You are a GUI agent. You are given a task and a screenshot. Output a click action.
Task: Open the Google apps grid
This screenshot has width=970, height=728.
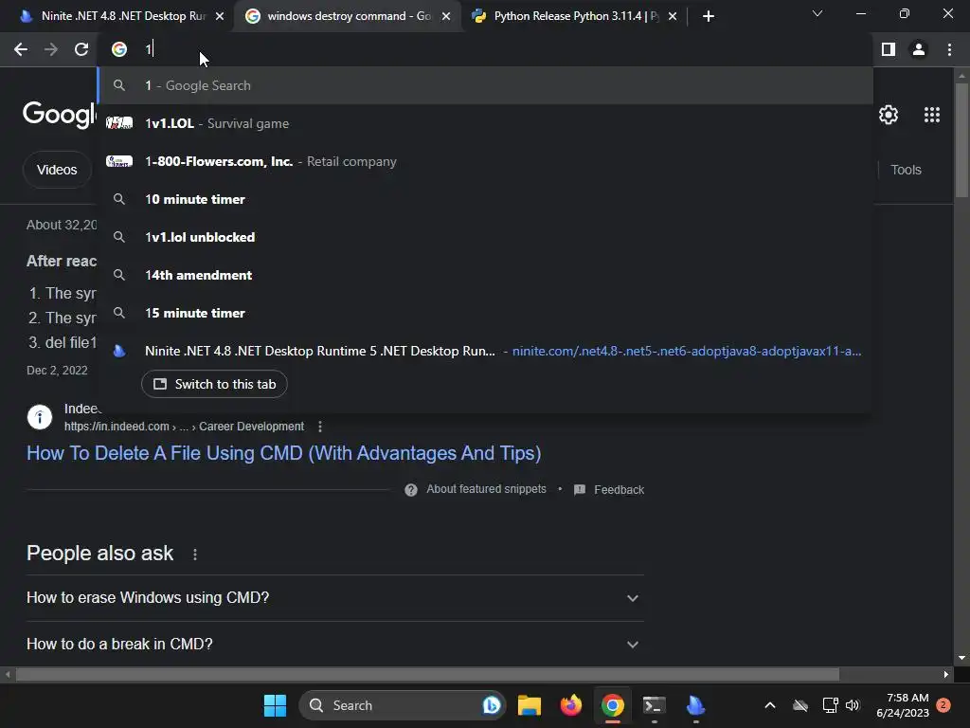932,115
